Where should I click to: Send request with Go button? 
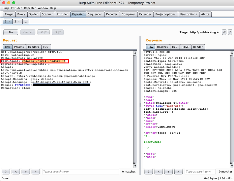[11, 32]
